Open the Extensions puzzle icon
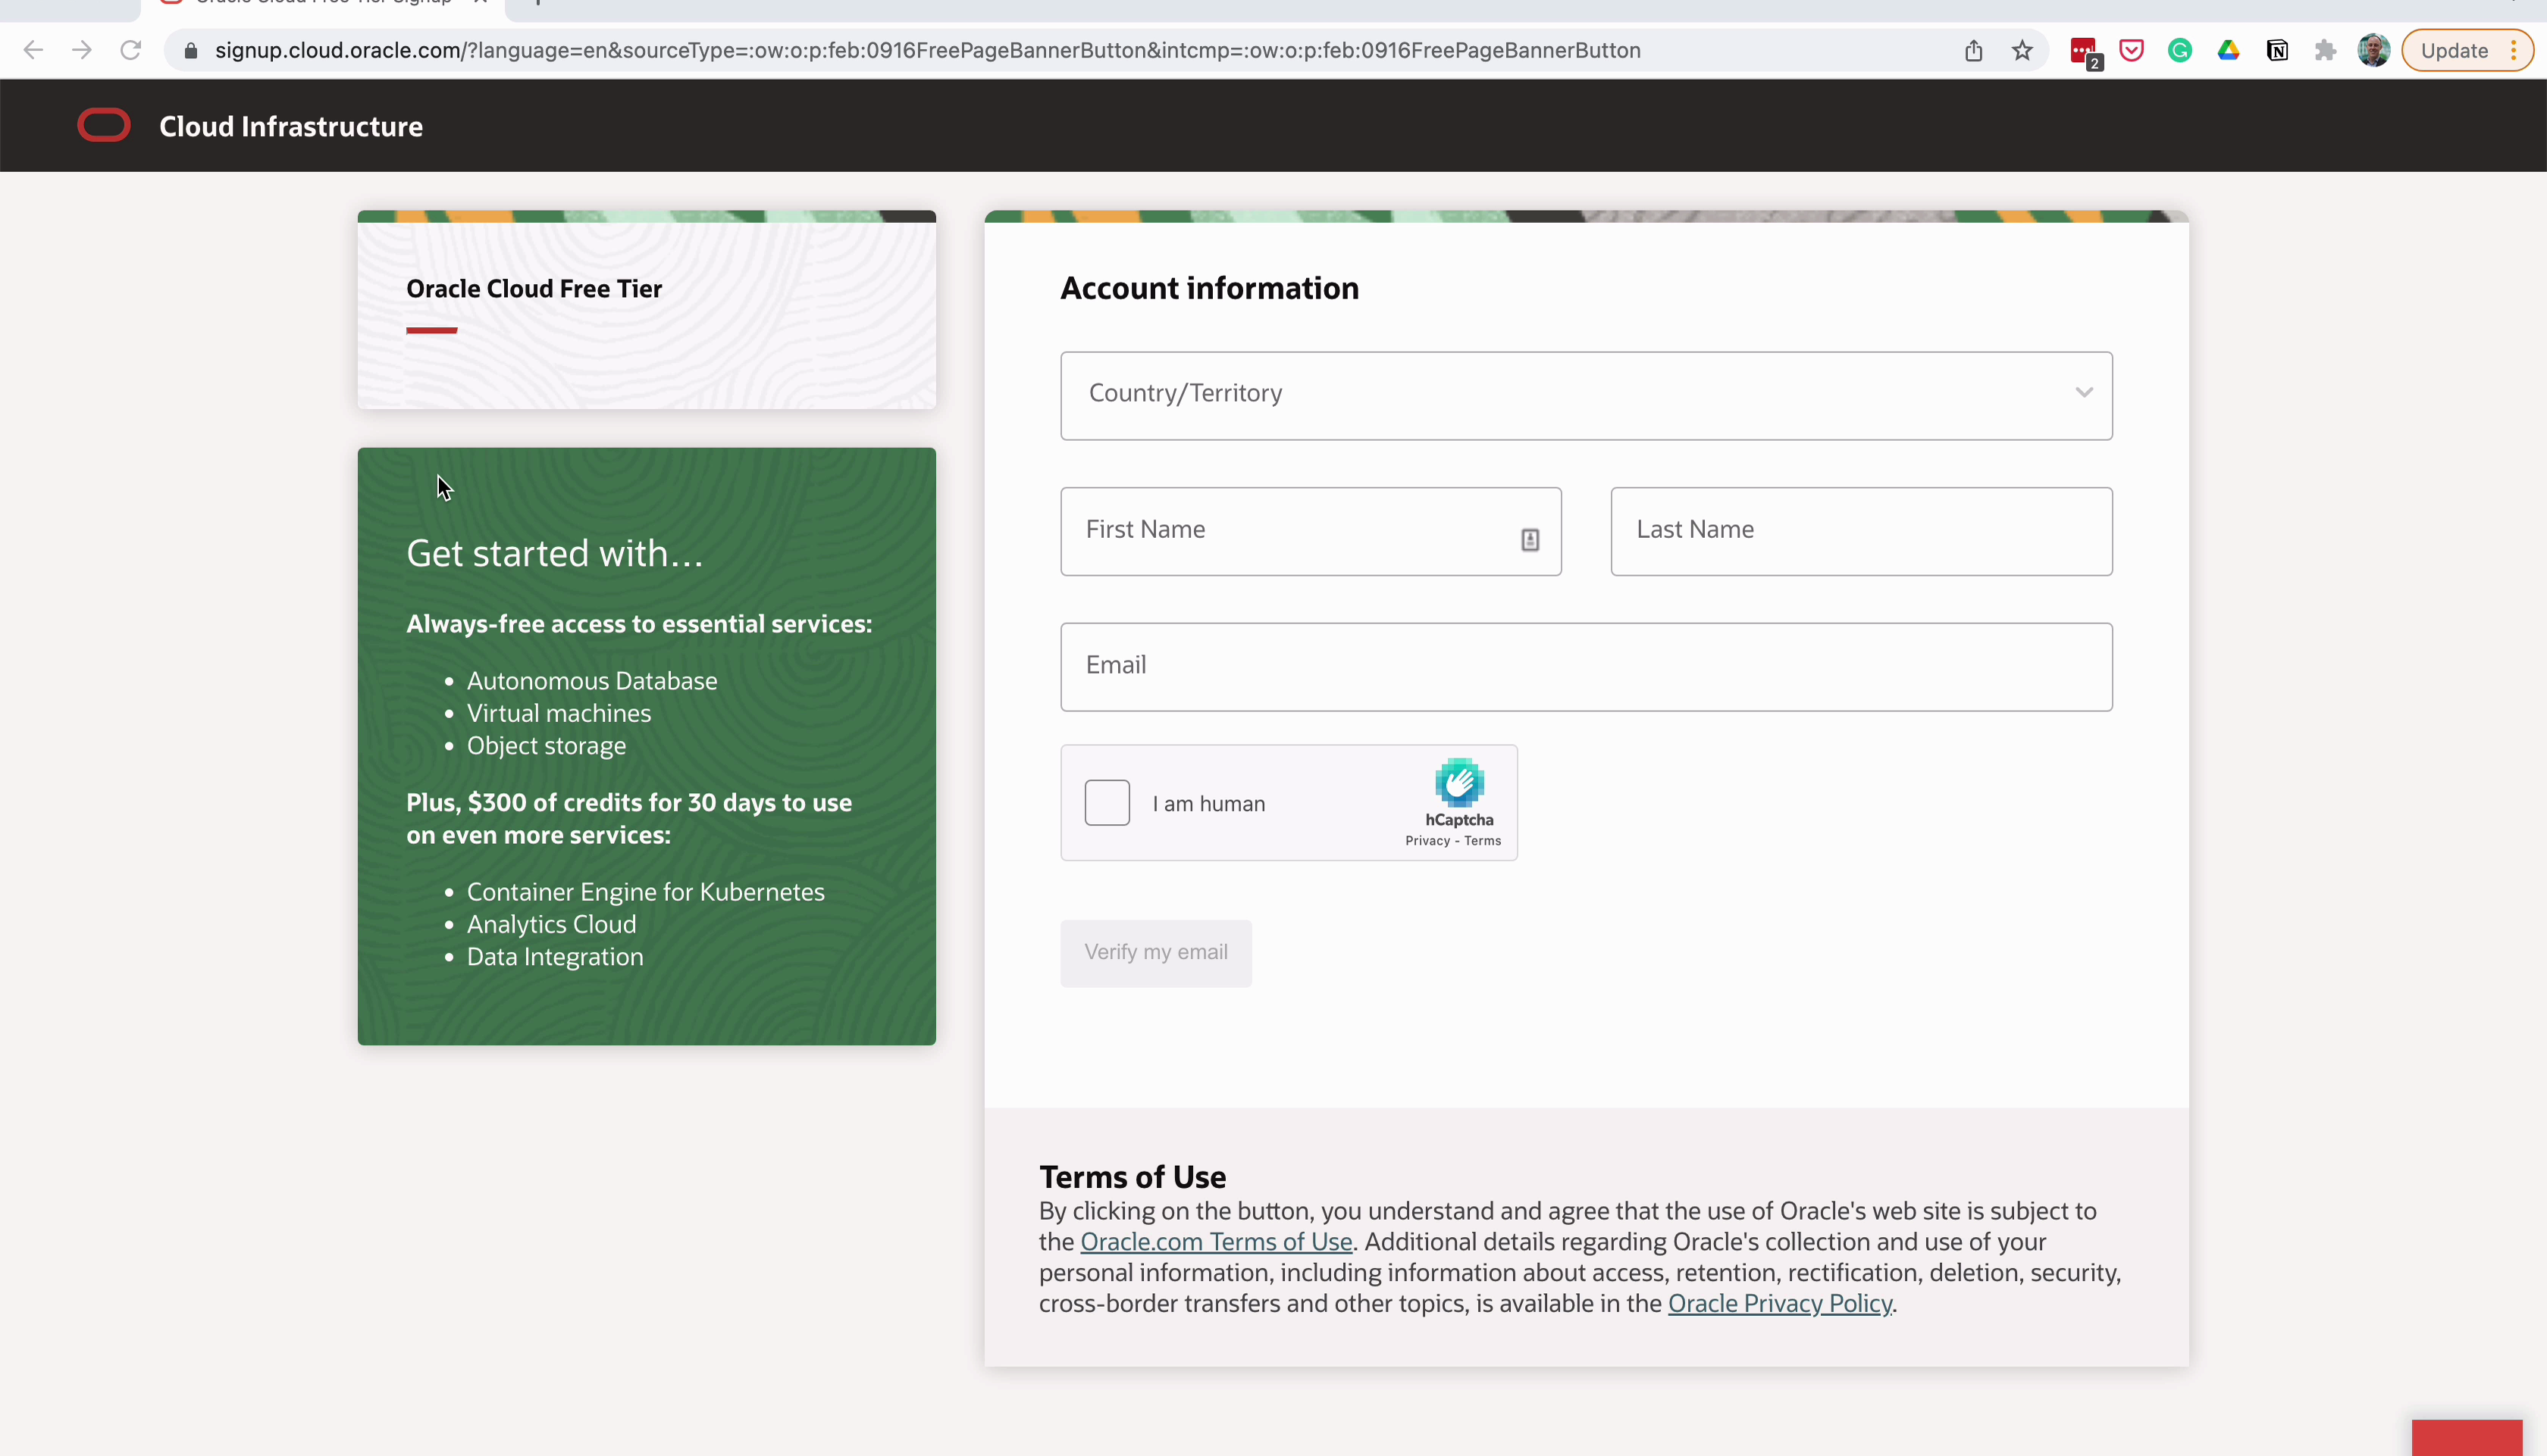The image size is (2547, 1456). [2325, 50]
